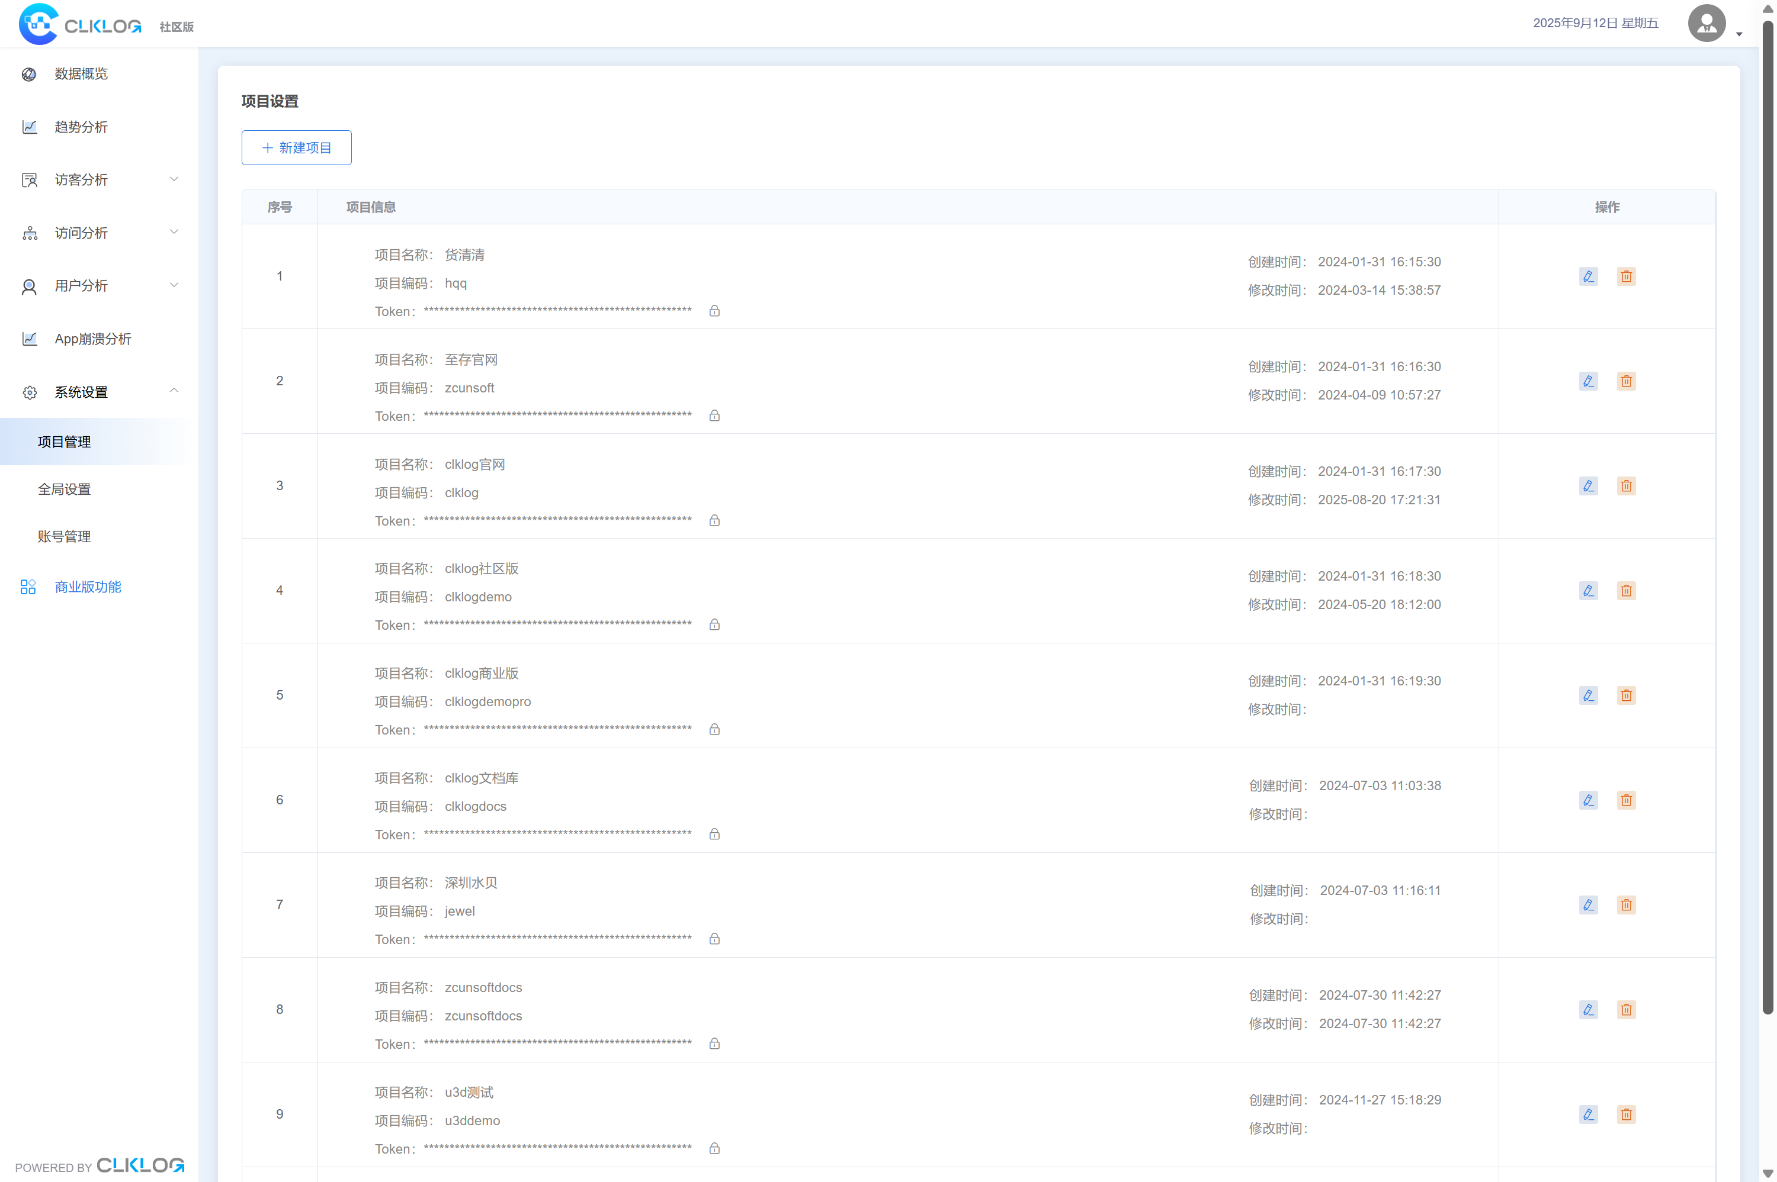Click edit icon for clklog官网 project
The image size is (1777, 1182).
pyautogui.click(x=1587, y=485)
